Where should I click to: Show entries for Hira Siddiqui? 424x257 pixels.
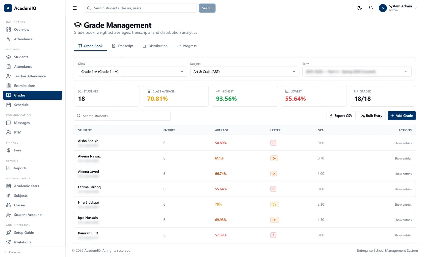(x=403, y=205)
